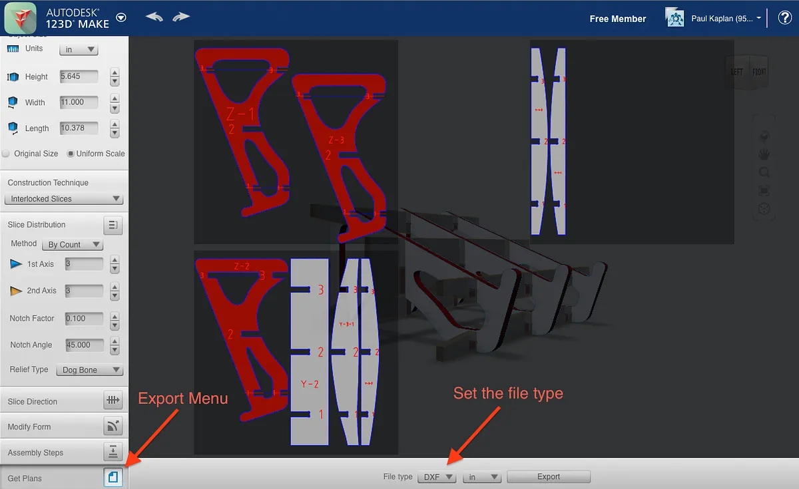Click the Slice Direction icon
The width and height of the screenshot is (799, 489).
pyautogui.click(x=113, y=401)
